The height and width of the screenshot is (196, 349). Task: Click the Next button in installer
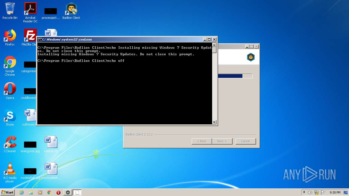pos(222,141)
